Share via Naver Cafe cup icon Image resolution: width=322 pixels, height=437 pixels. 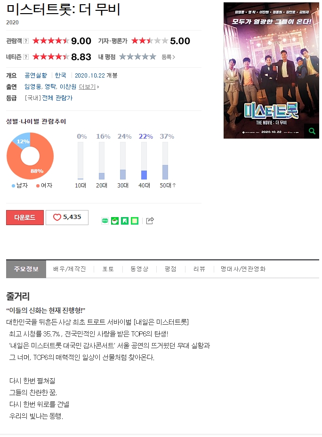[115, 221]
